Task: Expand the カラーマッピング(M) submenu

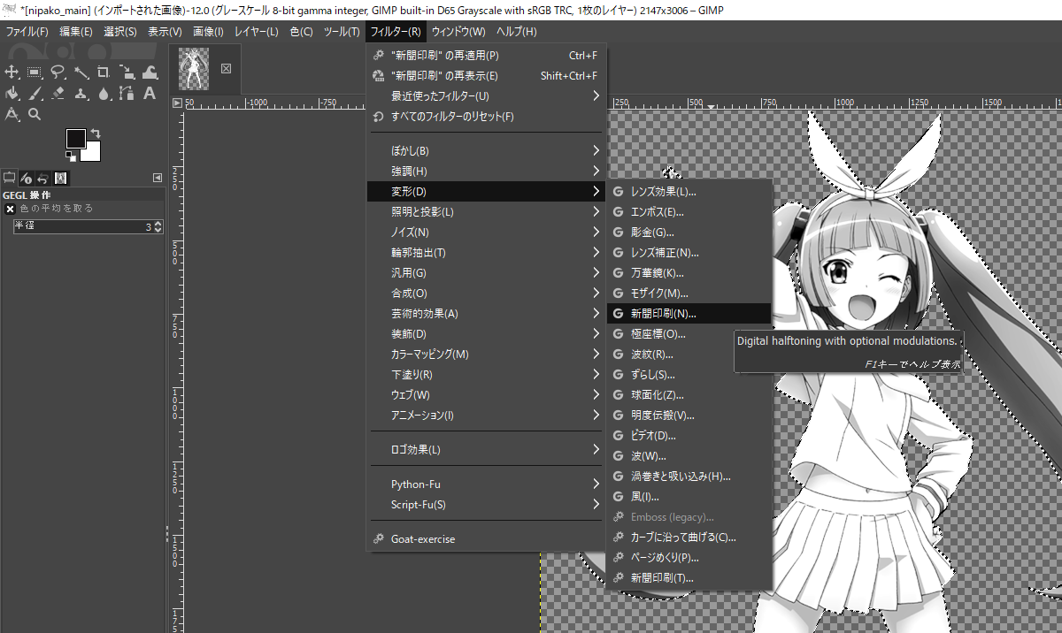Action: [x=486, y=355]
